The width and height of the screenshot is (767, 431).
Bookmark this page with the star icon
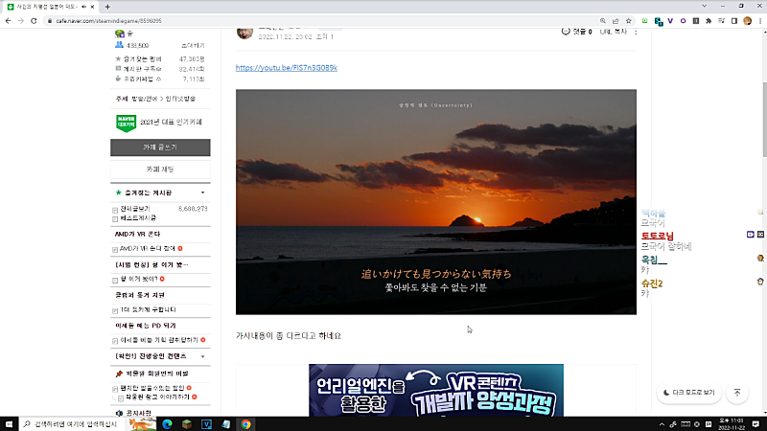click(629, 21)
